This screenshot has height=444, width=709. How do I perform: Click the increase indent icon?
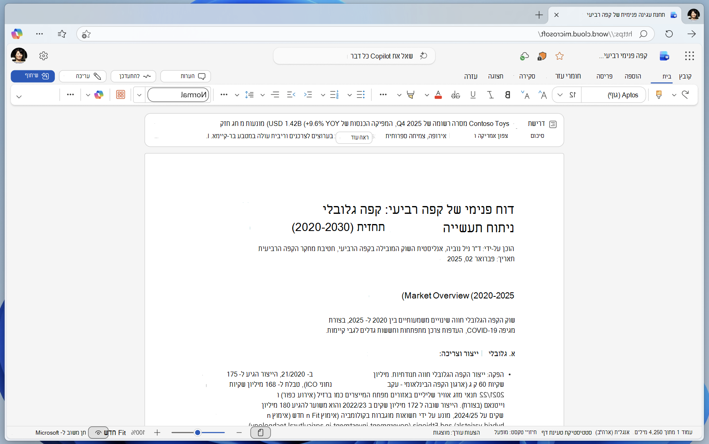(308, 95)
